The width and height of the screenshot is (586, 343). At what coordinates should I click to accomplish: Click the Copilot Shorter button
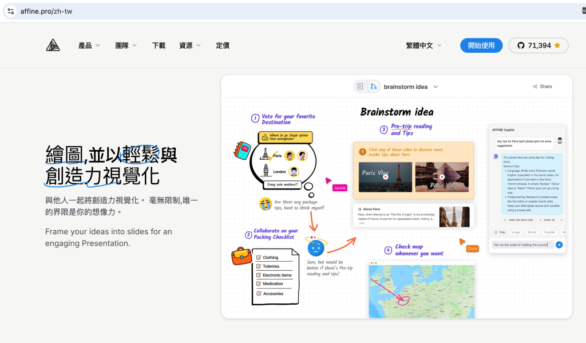532,232
